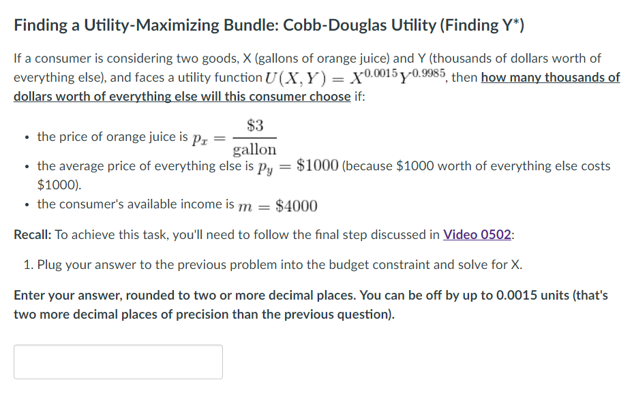Click the underlined 'dollars worth of everything else' text
Viewport: 632px width, 397px height.
click(182, 97)
